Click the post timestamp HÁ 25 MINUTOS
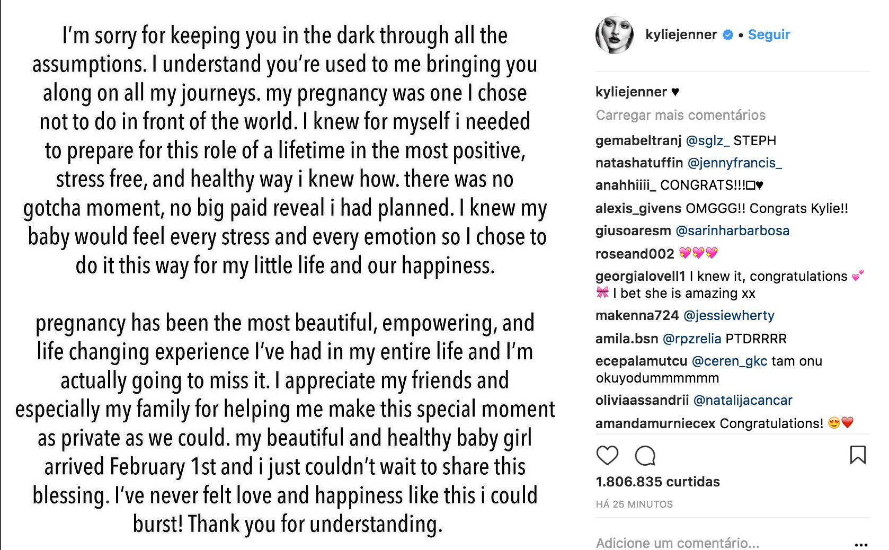The image size is (889, 550). click(x=634, y=504)
